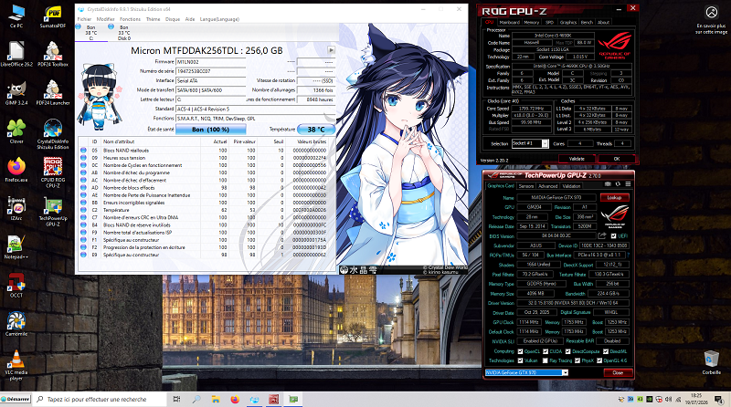Click Firefox icon in the taskbar
This screenshot has height=407, width=731.
(235, 399)
